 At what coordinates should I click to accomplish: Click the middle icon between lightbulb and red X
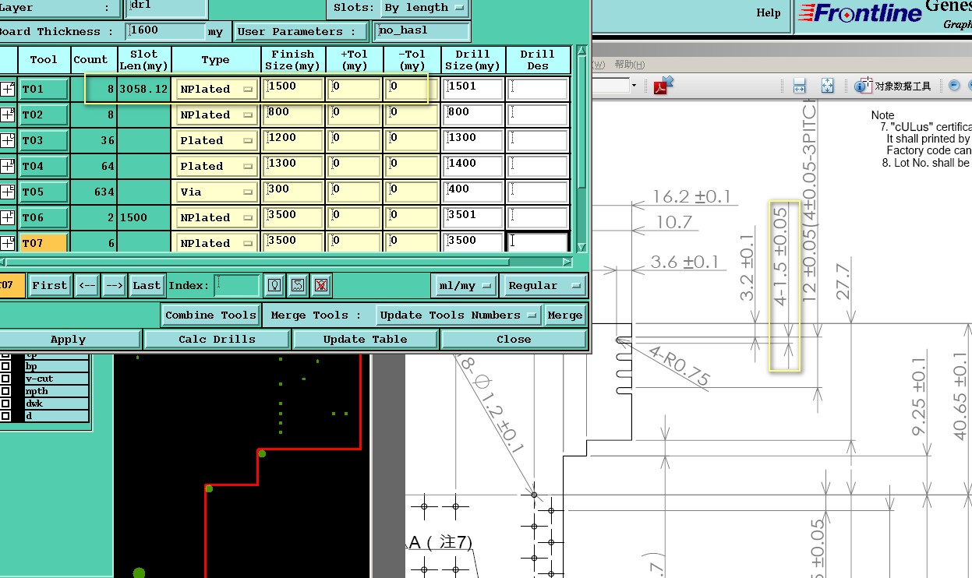click(x=297, y=285)
